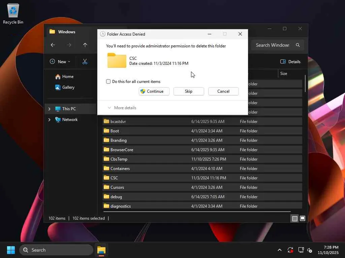The image size is (345, 258).
Task: Click the search magnifier icon in Explorer
Action: [298, 45]
